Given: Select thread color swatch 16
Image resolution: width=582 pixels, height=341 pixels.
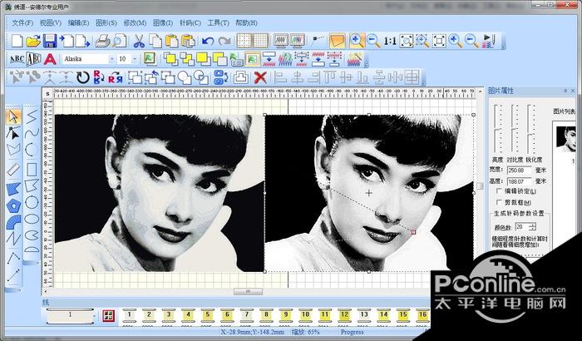Looking at the screenshot, I should 422,316.
